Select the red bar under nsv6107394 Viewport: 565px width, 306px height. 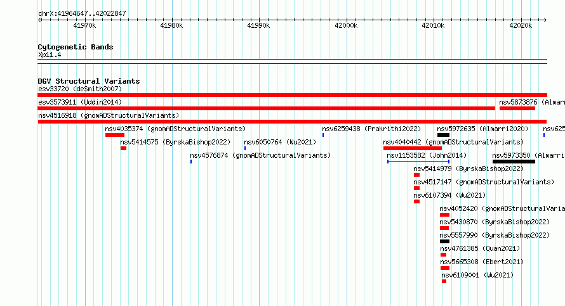click(x=416, y=201)
